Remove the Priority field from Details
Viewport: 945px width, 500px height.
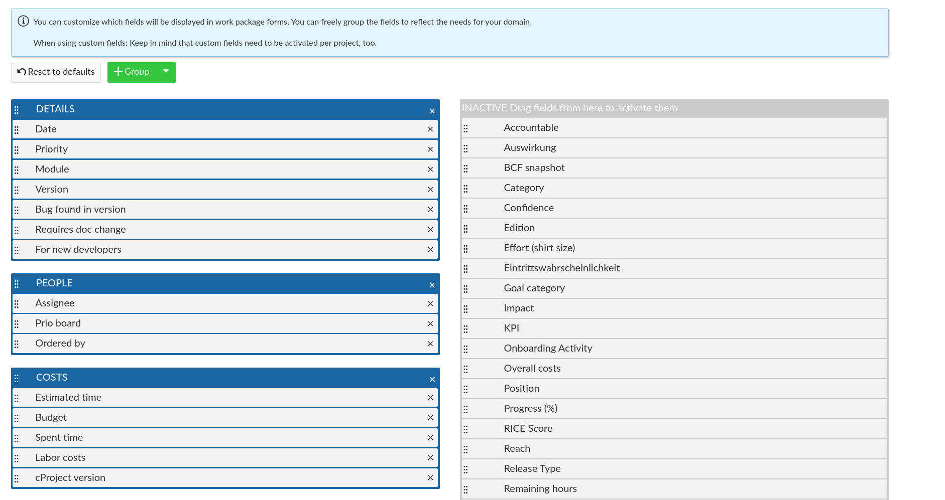pos(430,149)
